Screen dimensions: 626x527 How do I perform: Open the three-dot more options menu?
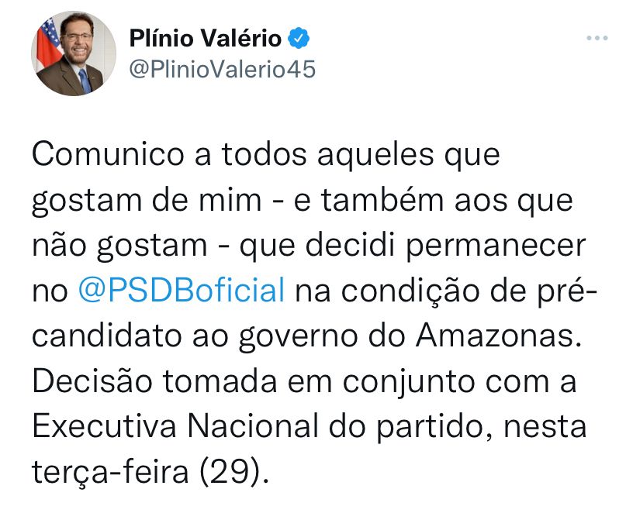(x=597, y=38)
